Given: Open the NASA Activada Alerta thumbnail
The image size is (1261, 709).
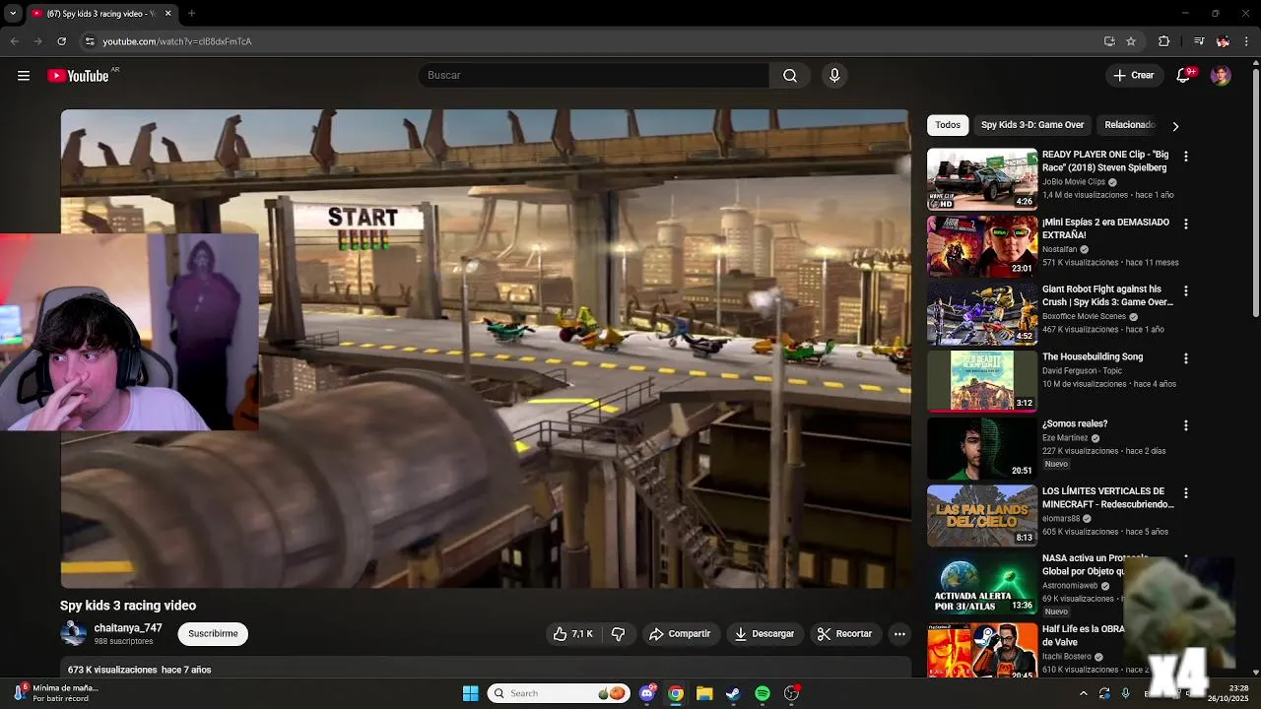Looking at the screenshot, I should [x=982, y=583].
